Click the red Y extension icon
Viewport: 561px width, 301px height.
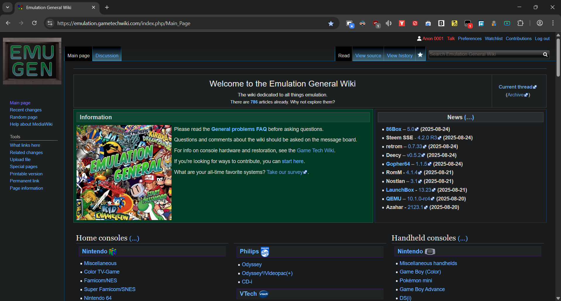point(402,23)
